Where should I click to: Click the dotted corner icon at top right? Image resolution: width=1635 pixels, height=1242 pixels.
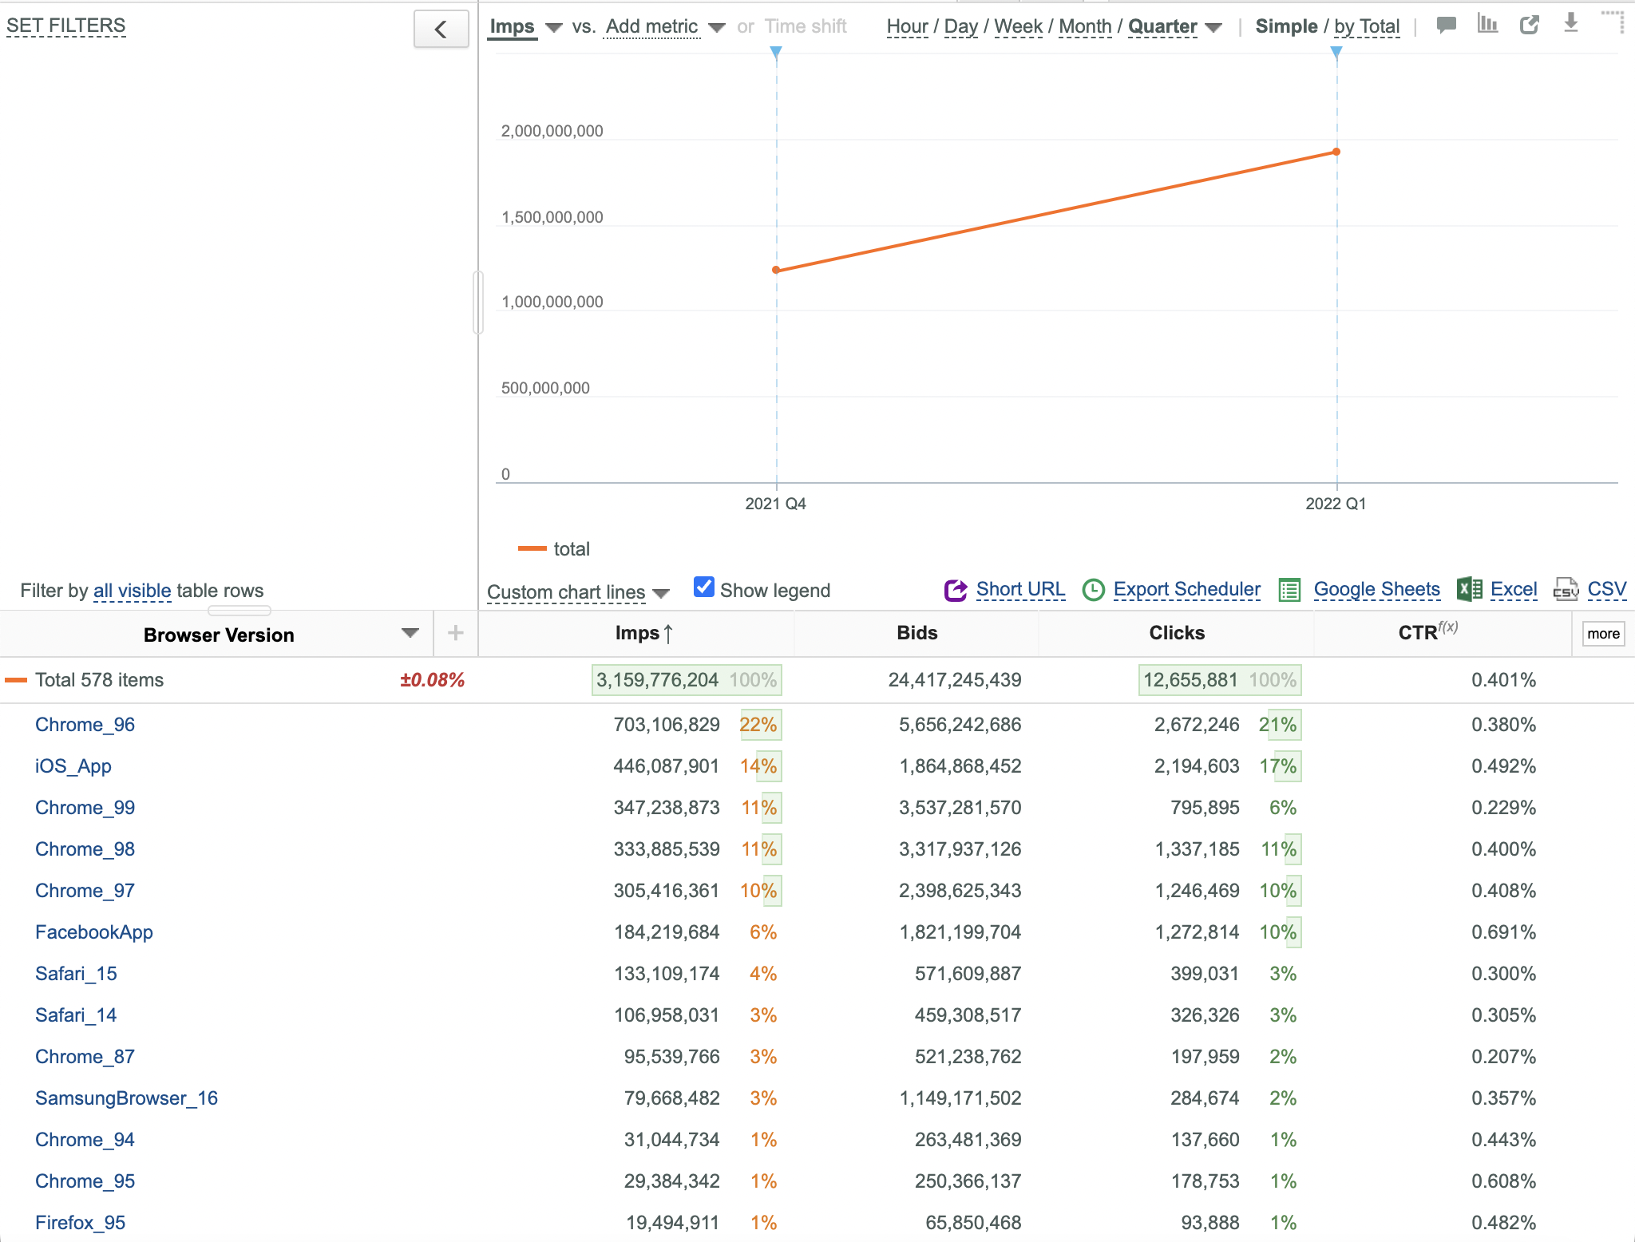(1613, 22)
